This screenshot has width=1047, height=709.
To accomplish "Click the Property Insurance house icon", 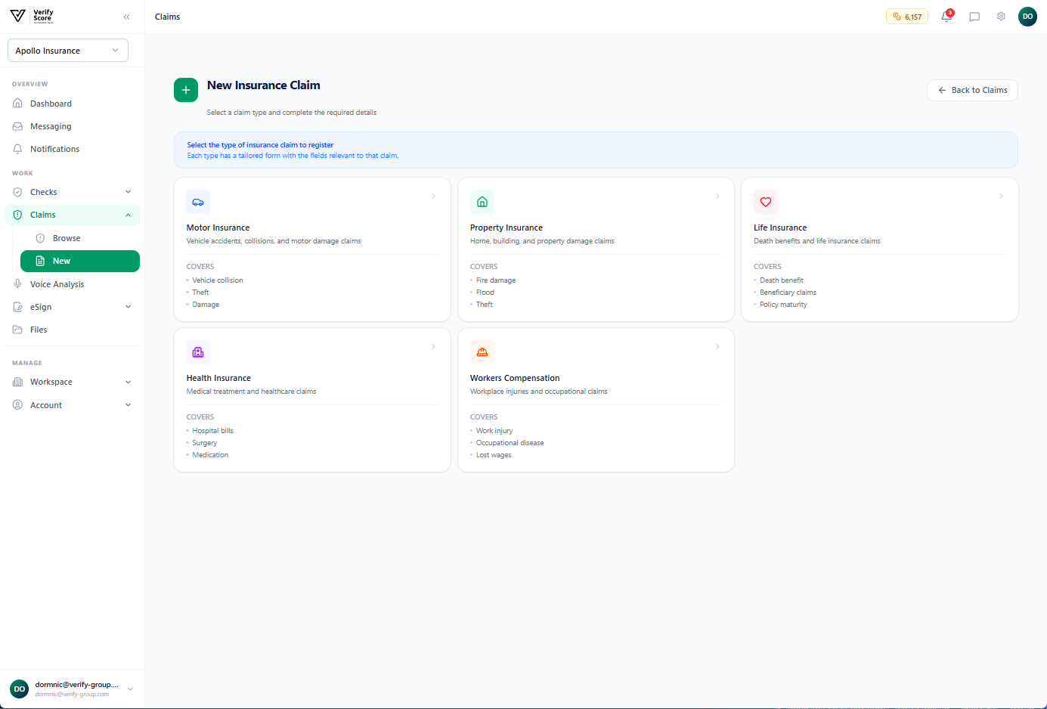I will tap(482, 202).
